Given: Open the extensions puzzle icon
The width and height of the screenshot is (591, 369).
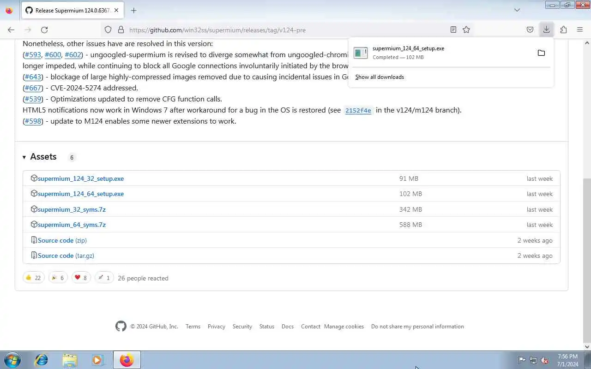Looking at the screenshot, I should pos(563,30).
